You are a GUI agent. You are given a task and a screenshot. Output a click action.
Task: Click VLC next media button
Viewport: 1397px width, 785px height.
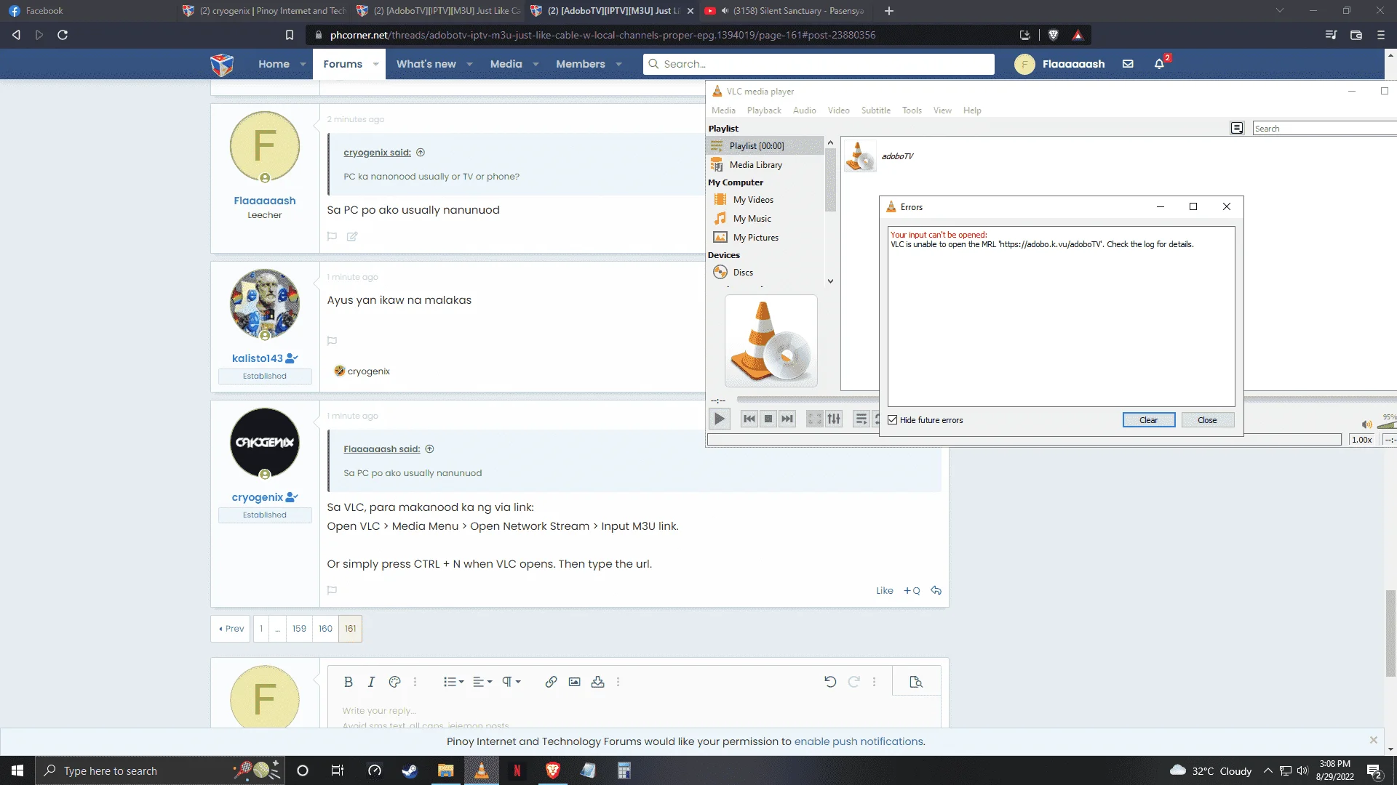[x=787, y=419]
